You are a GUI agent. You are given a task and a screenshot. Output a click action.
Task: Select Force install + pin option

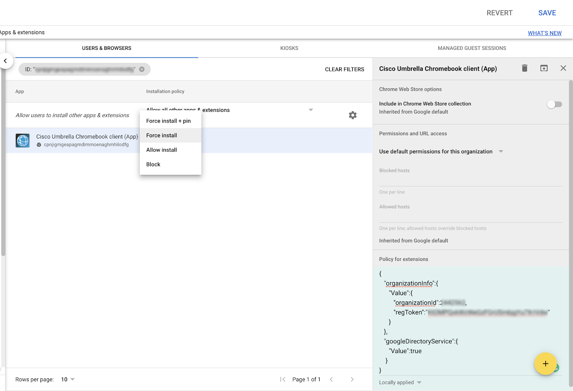tap(171, 121)
